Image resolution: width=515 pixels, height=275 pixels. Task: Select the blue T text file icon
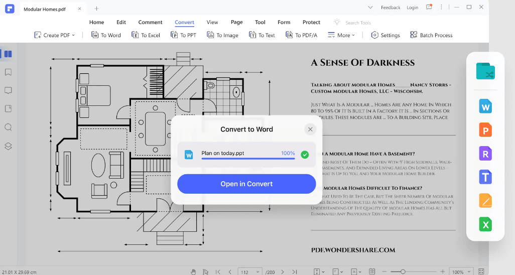point(485,177)
